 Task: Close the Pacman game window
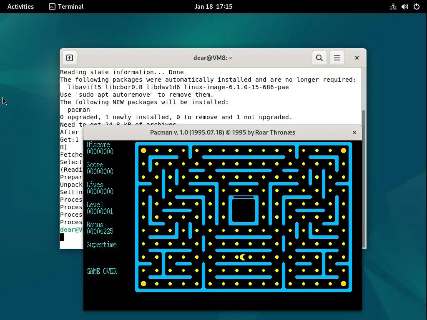pos(354,132)
